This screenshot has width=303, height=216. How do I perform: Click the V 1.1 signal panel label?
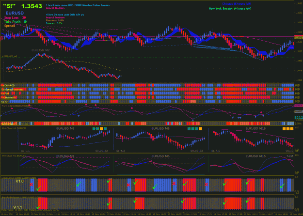(x=17, y=207)
